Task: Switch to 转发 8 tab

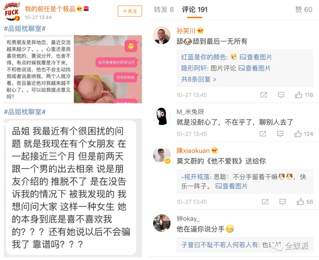Action: pyautogui.click(x=164, y=9)
